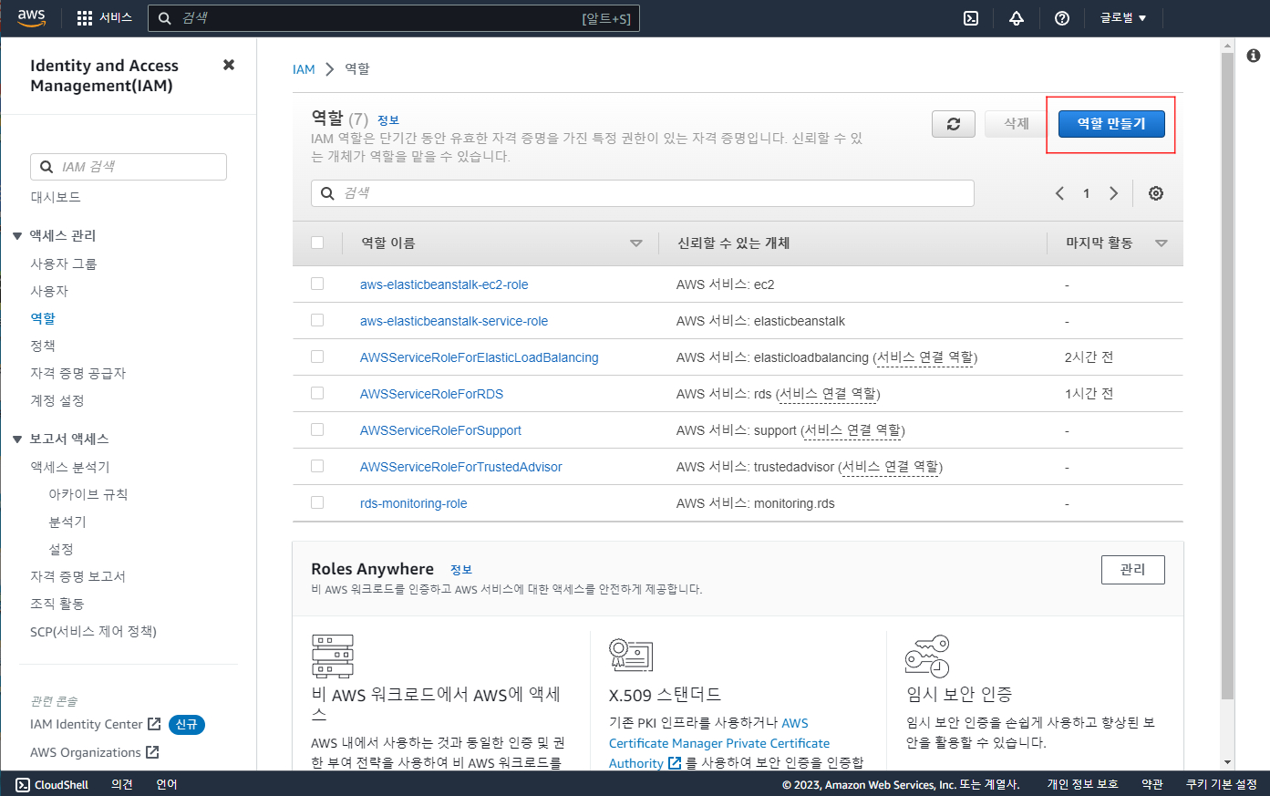Image resolution: width=1270 pixels, height=796 pixels.
Task: Select all roles checkbox in header
Action: [317, 243]
